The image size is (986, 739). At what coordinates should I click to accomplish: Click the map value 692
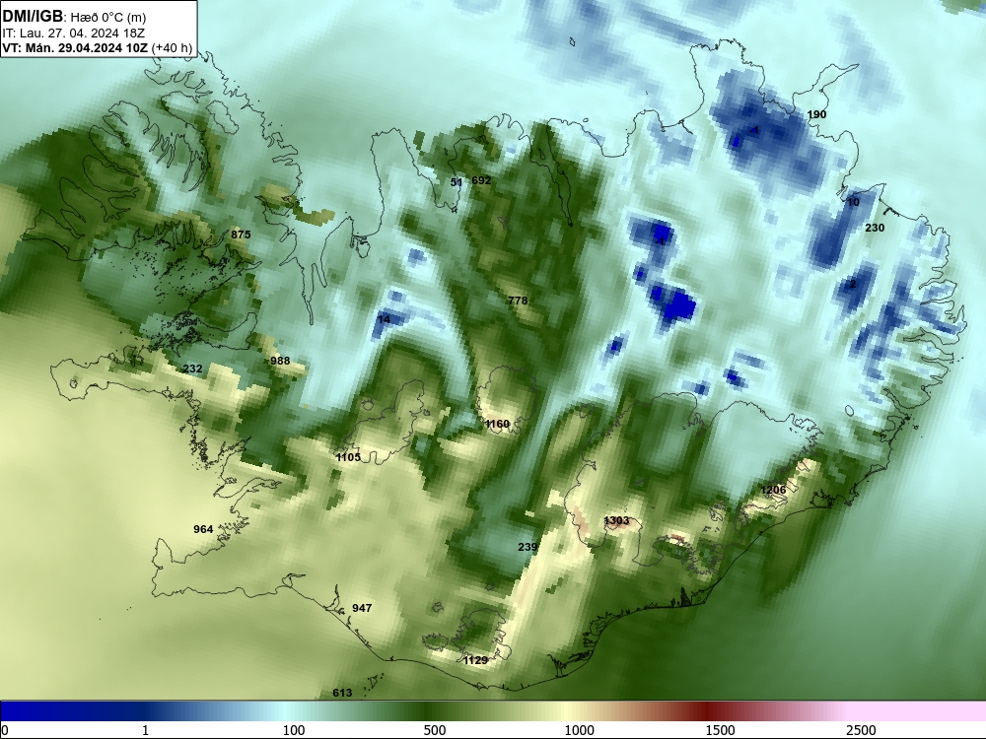481,180
